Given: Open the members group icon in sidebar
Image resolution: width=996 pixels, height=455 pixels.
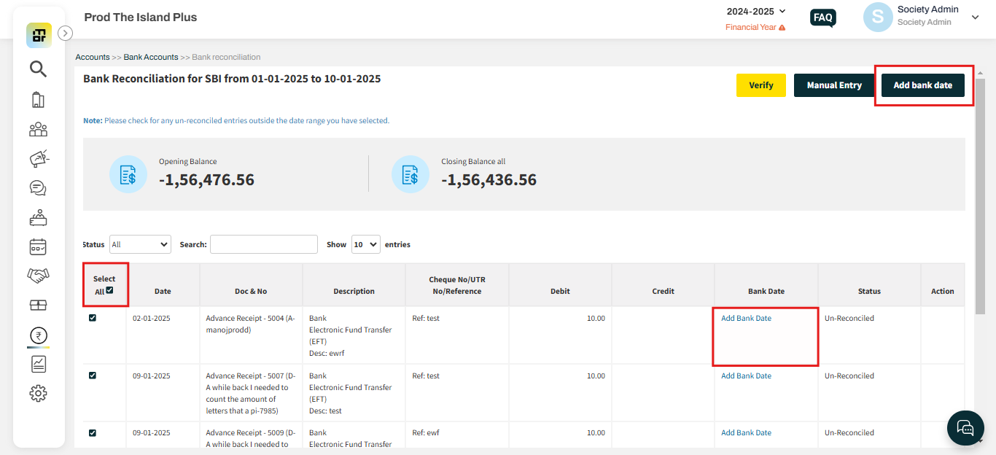Looking at the screenshot, I should point(38,130).
